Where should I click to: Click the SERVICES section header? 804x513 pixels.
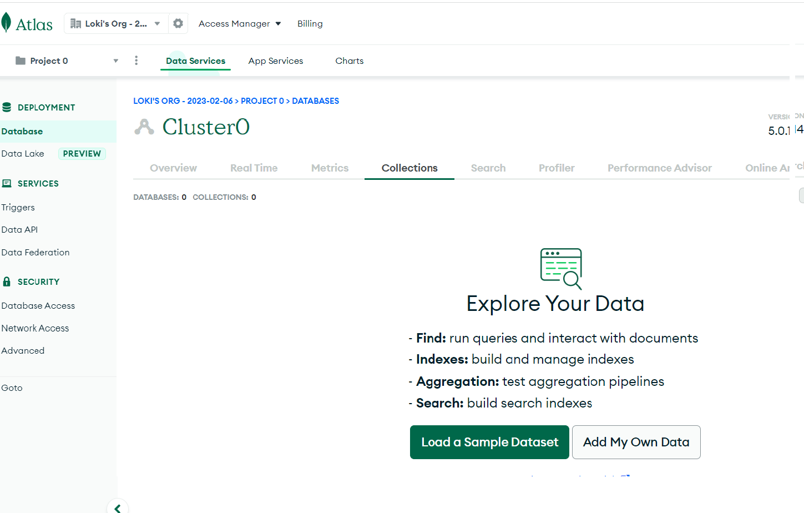38,184
